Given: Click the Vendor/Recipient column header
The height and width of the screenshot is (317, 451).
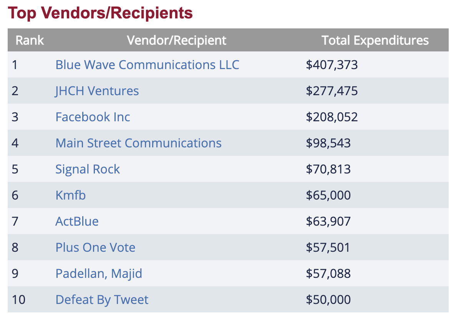Looking at the screenshot, I should pos(177,40).
